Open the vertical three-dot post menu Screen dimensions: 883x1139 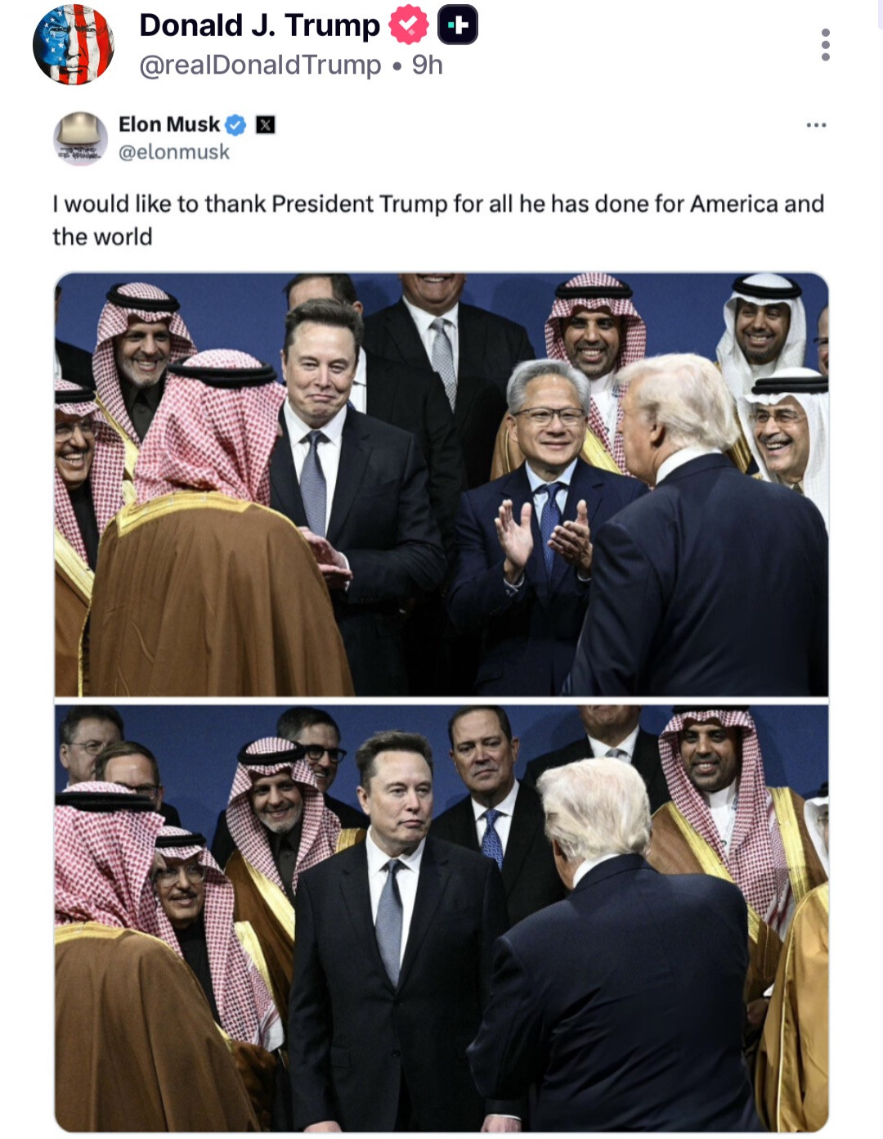(x=826, y=45)
